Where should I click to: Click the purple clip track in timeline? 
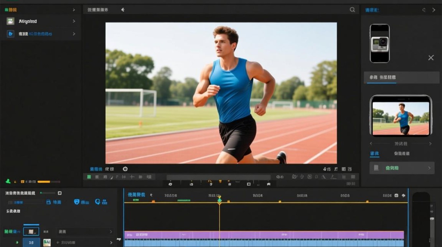[x=264, y=235]
